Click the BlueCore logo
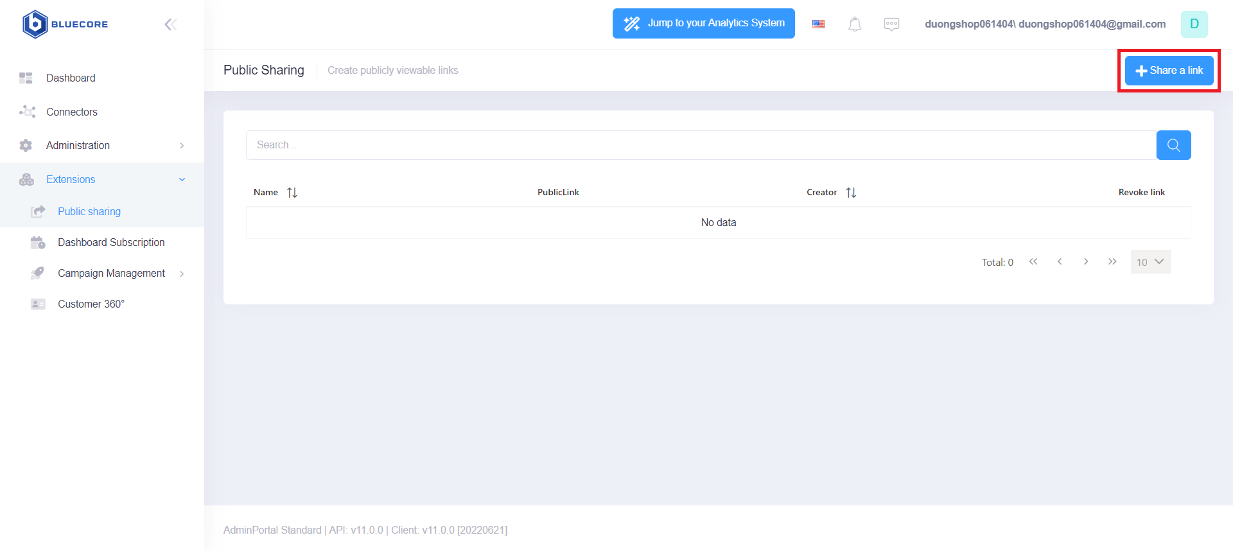The image size is (1233, 551). pyautogui.click(x=65, y=24)
